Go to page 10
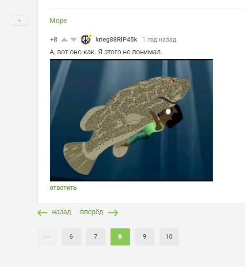This screenshot has width=245, height=267. [169, 237]
